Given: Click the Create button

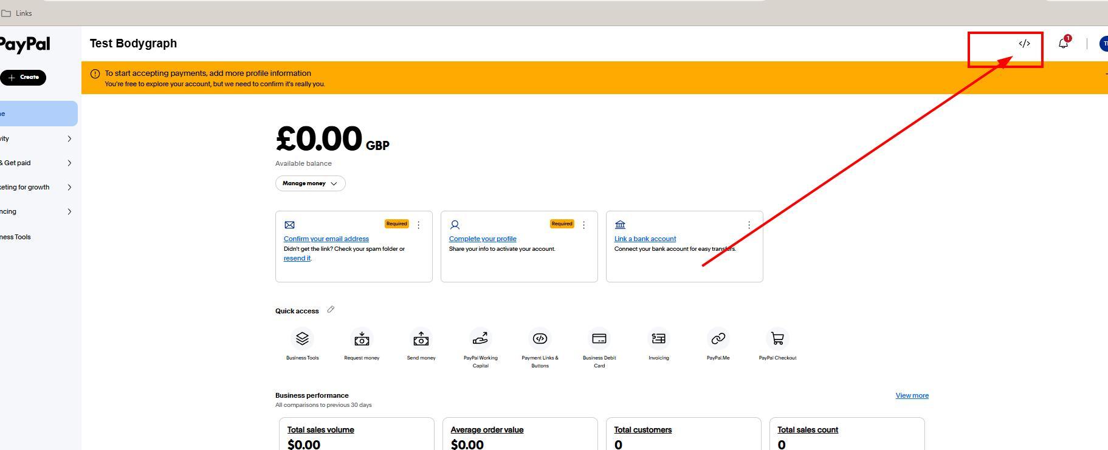Looking at the screenshot, I should coord(23,78).
